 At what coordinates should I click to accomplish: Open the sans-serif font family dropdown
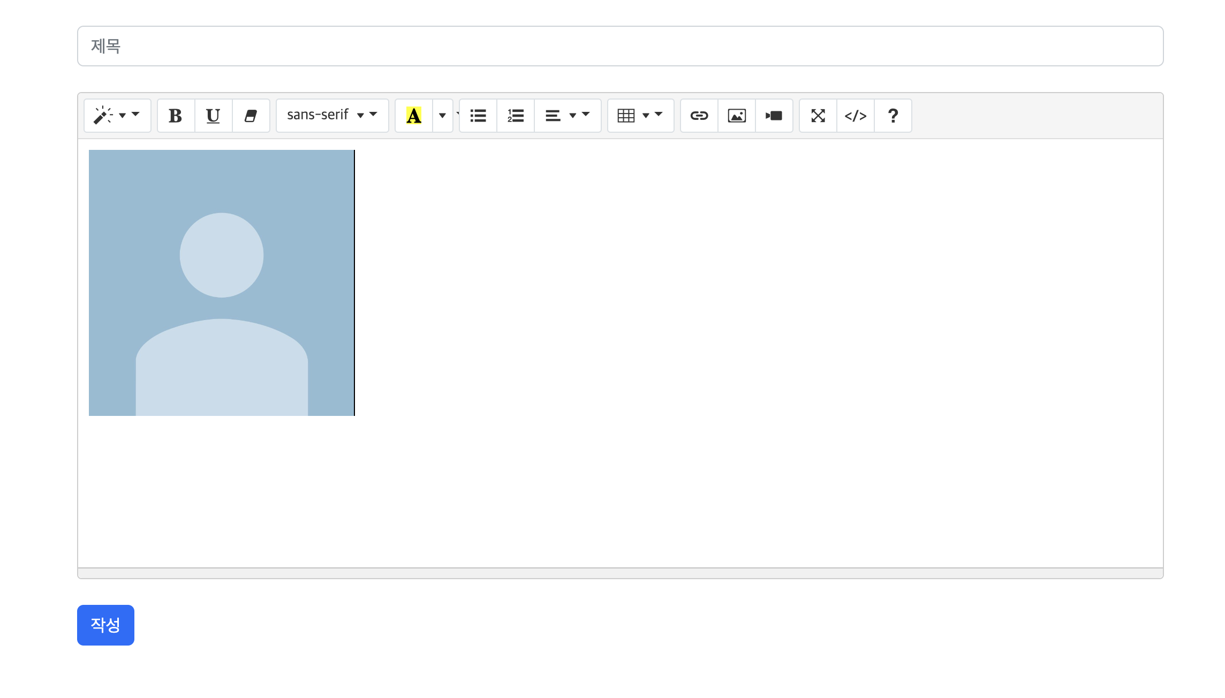click(x=332, y=116)
